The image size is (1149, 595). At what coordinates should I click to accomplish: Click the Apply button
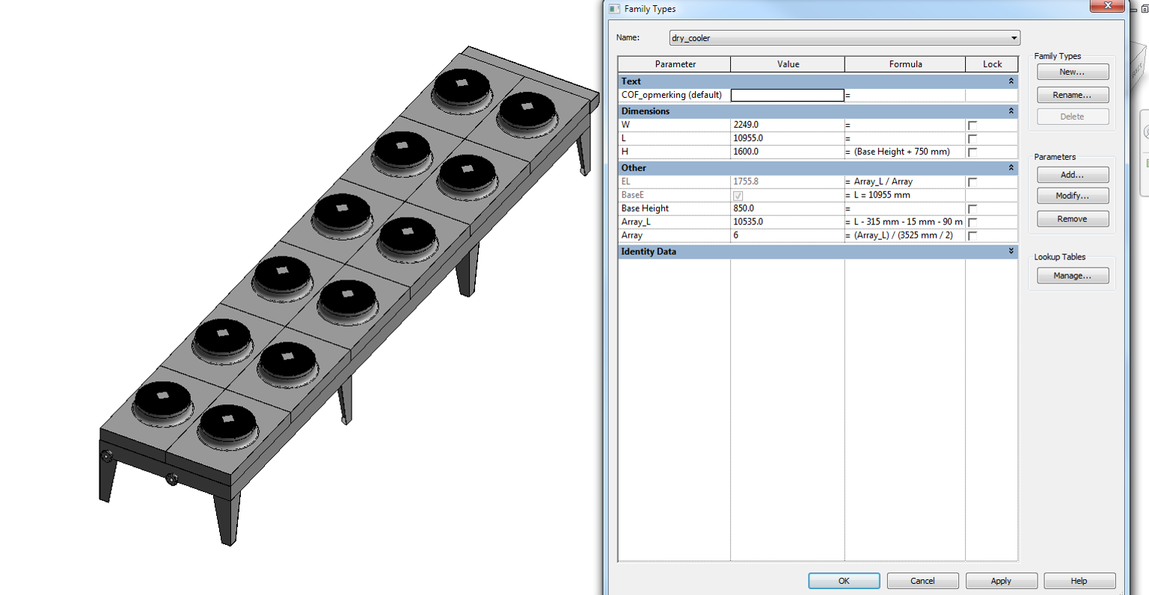click(x=1001, y=581)
